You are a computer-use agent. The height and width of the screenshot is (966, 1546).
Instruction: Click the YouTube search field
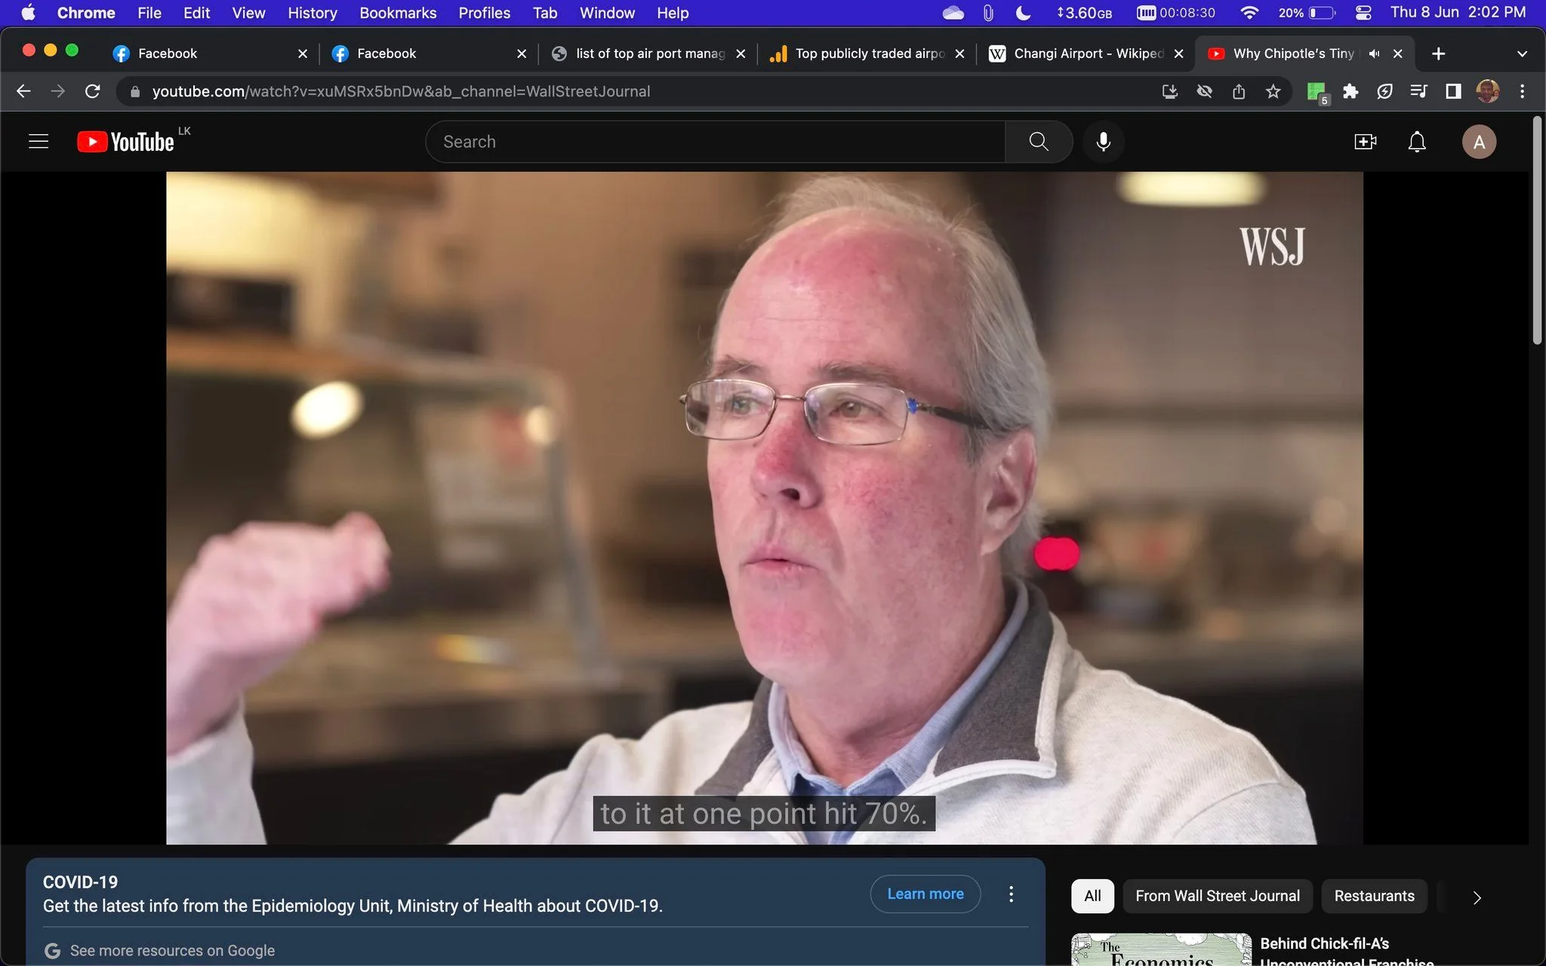716,142
